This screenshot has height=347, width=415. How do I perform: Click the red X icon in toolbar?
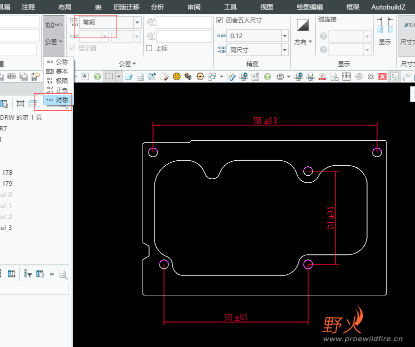(382, 77)
